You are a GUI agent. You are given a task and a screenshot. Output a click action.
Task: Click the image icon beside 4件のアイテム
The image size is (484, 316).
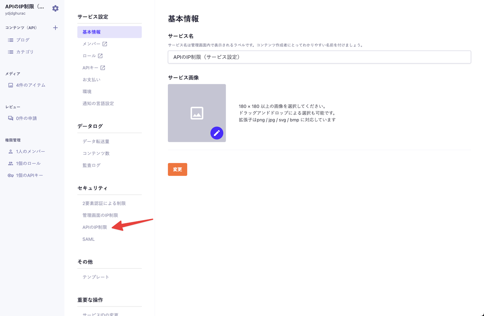tap(11, 85)
